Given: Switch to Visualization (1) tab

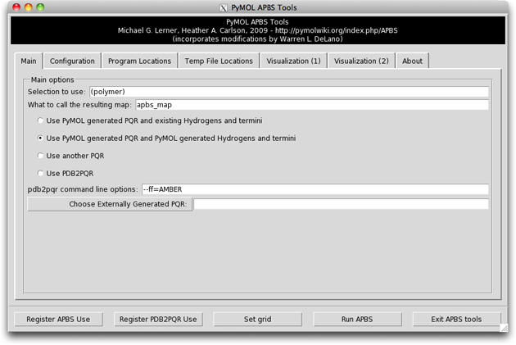Looking at the screenshot, I should 293,61.
